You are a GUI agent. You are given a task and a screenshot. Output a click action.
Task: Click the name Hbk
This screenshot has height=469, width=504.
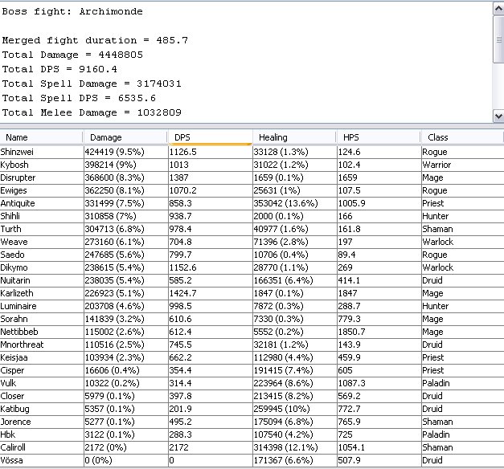(x=8, y=434)
